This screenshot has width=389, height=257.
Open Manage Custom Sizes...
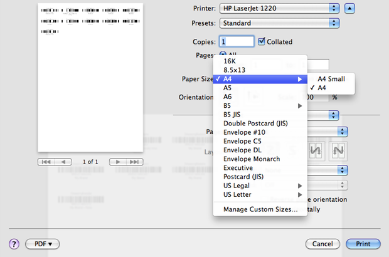click(260, 209)
